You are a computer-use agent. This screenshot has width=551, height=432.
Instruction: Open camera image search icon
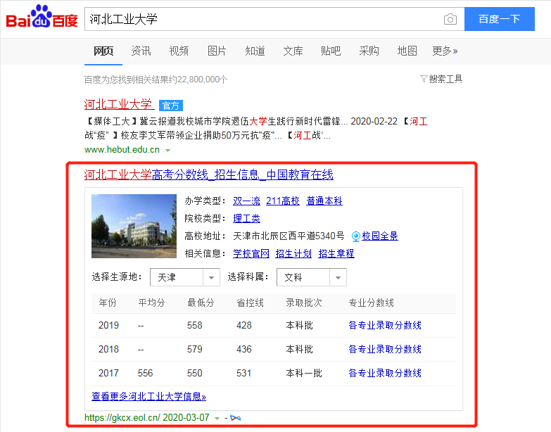point(450,19)
